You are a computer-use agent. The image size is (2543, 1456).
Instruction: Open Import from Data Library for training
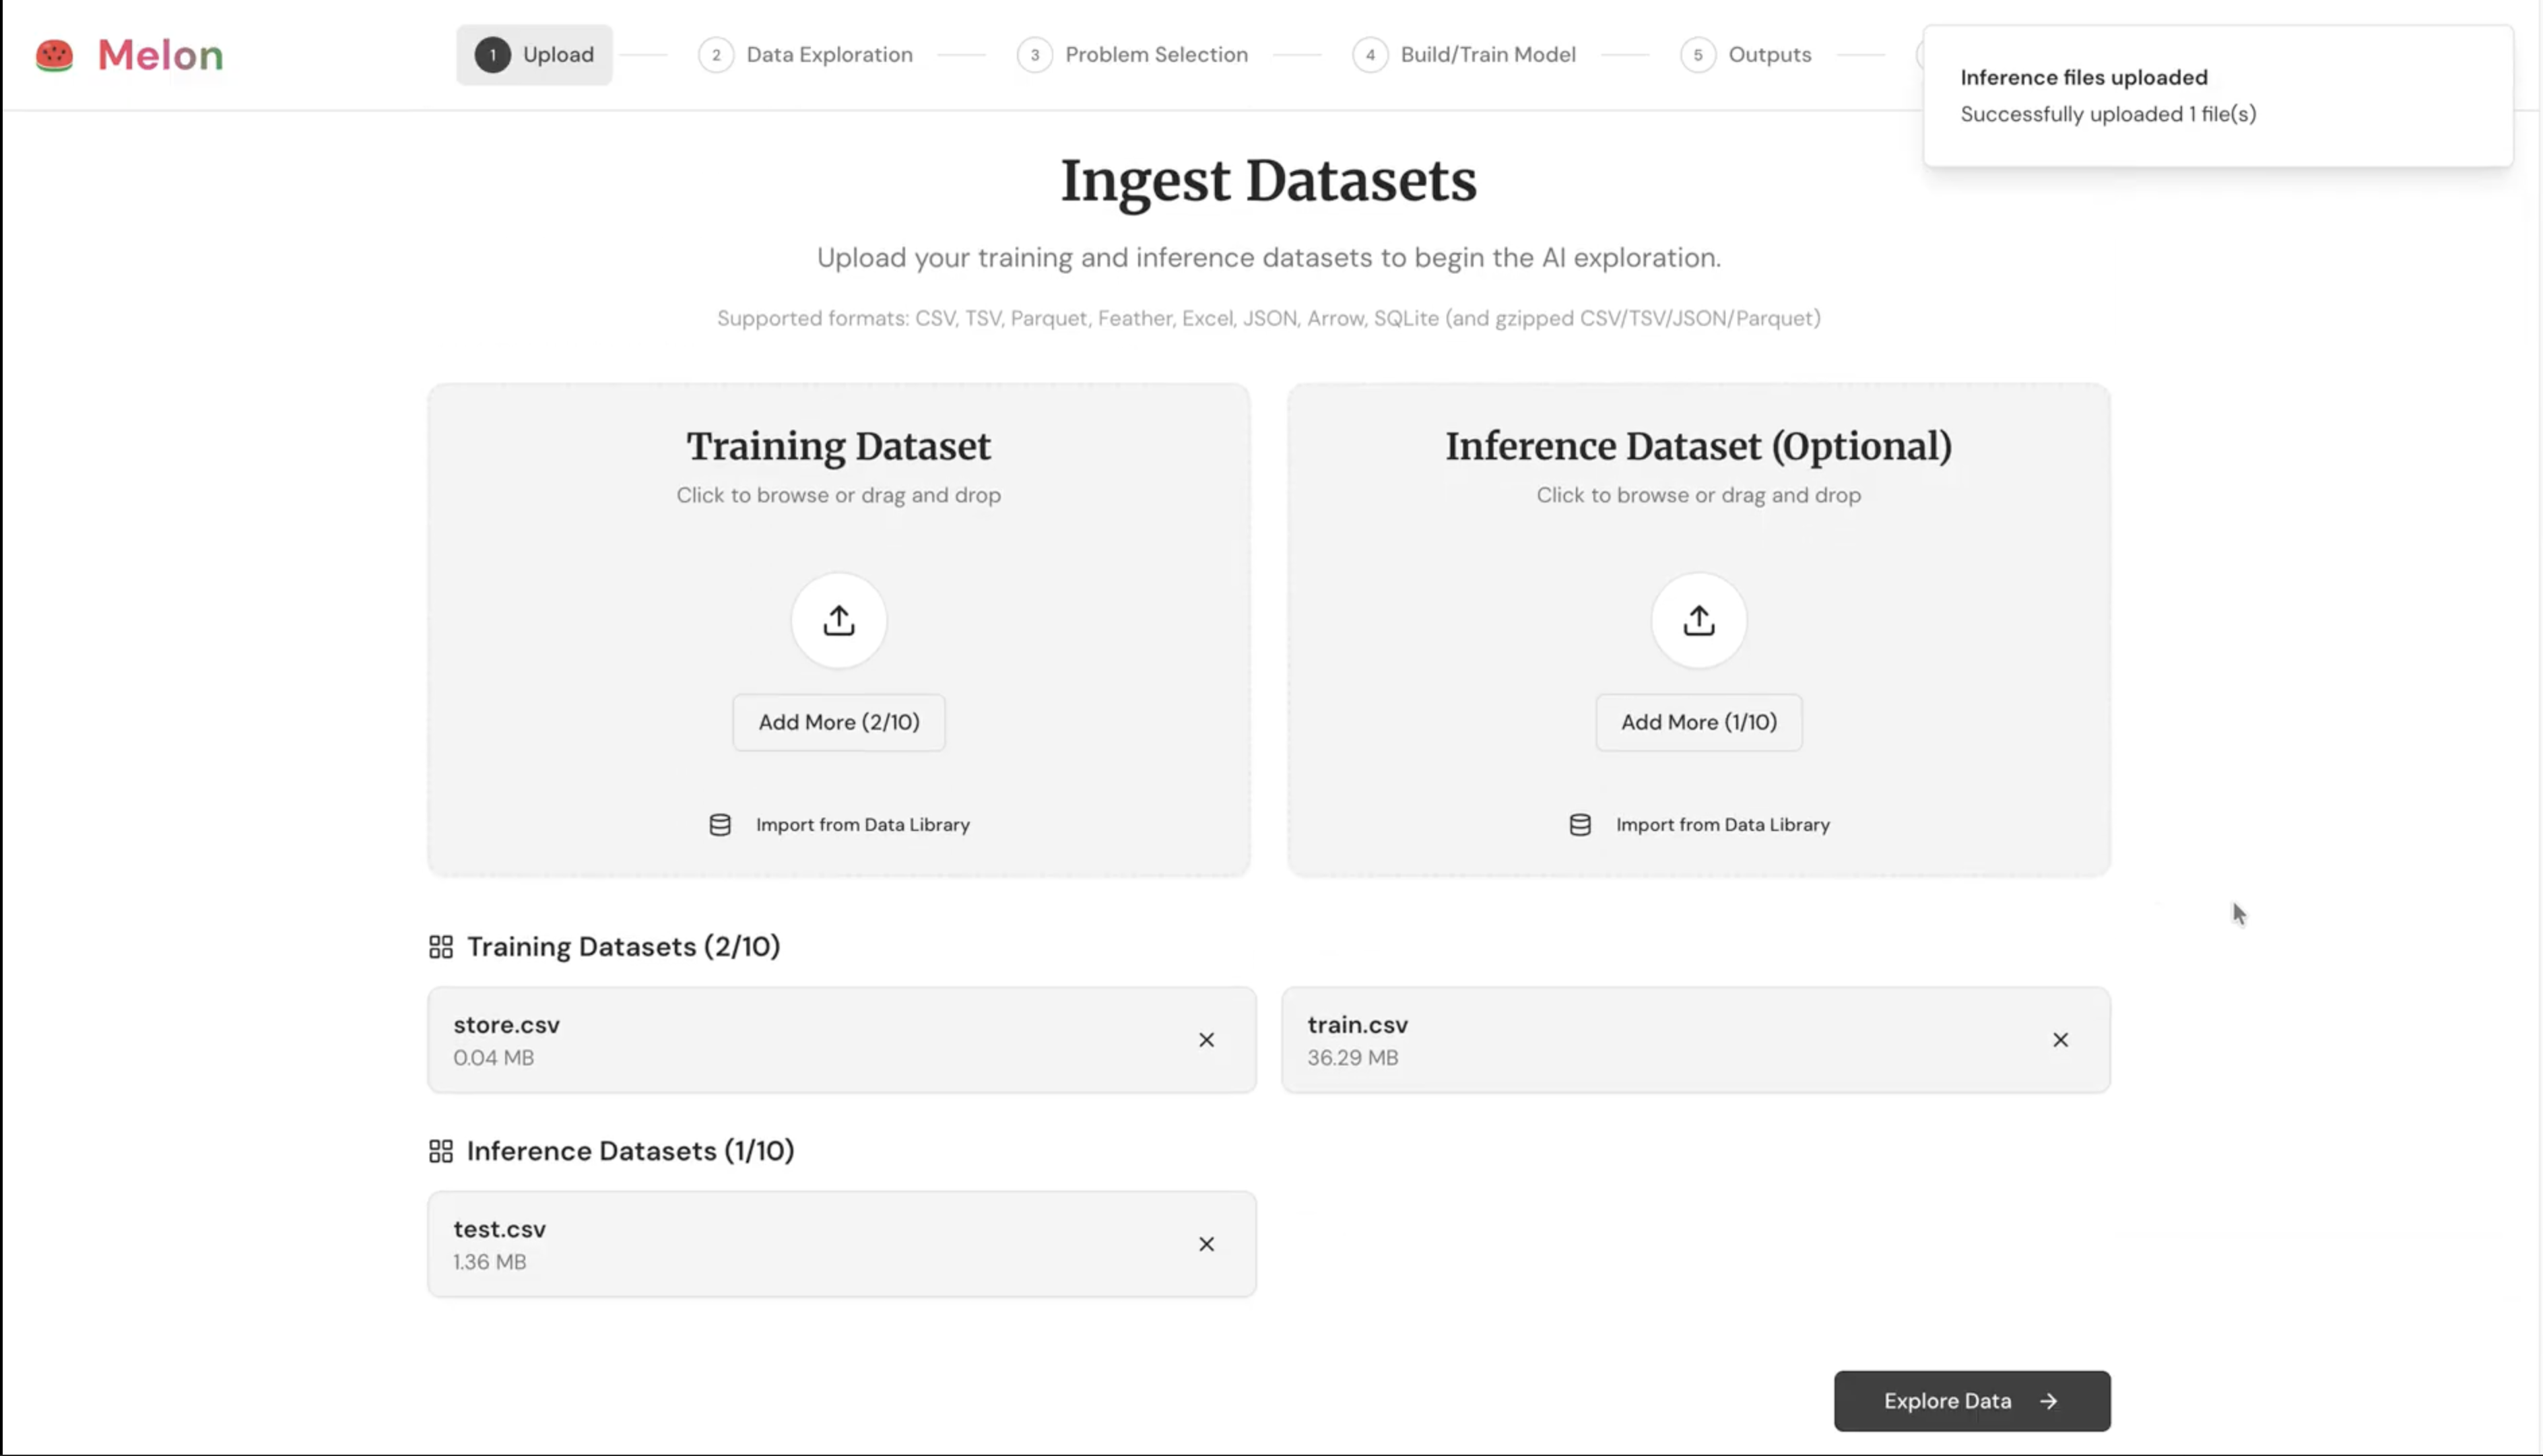862,825
